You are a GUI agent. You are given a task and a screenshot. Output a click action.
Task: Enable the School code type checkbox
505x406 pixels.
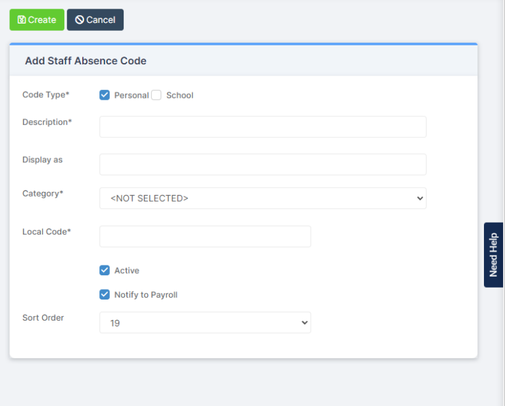(x=156, y=95)
